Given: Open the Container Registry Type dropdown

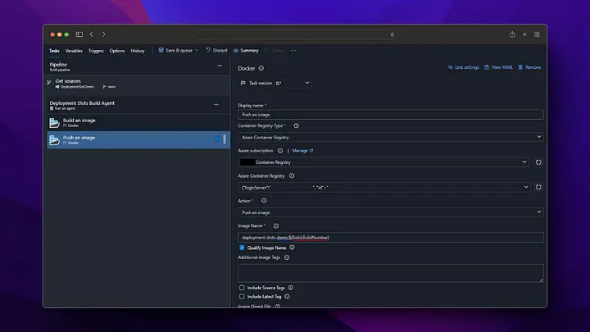Looking at the screenshot, I should point(391,137).
